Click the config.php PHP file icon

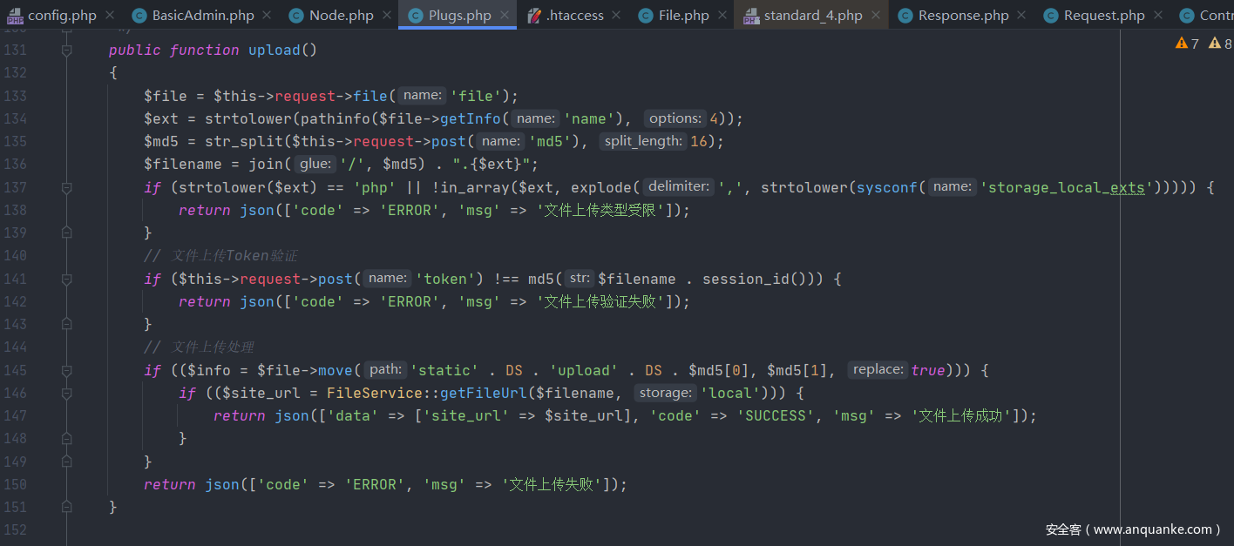point(15,16)
